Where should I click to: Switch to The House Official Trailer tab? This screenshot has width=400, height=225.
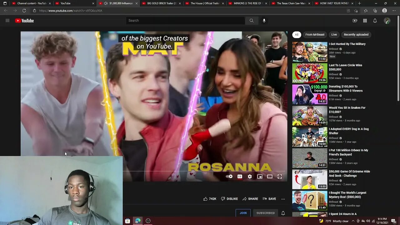(x=205, y=3)
